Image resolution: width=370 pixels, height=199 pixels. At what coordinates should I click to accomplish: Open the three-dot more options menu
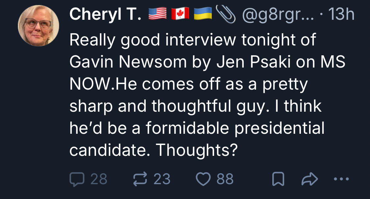(x=341, y=179)
